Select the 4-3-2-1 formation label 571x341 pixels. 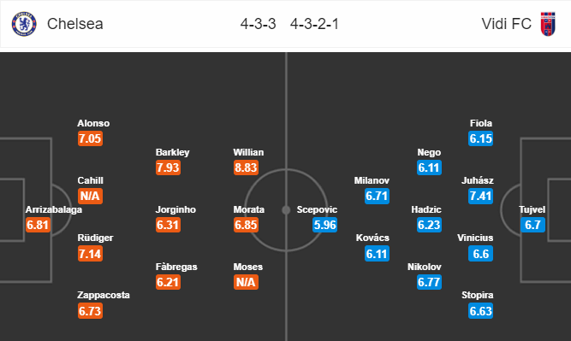(315, 24)
